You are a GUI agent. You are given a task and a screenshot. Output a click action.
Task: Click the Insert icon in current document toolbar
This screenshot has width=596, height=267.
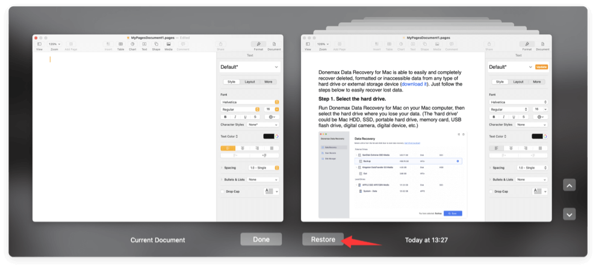click(108, 44)
